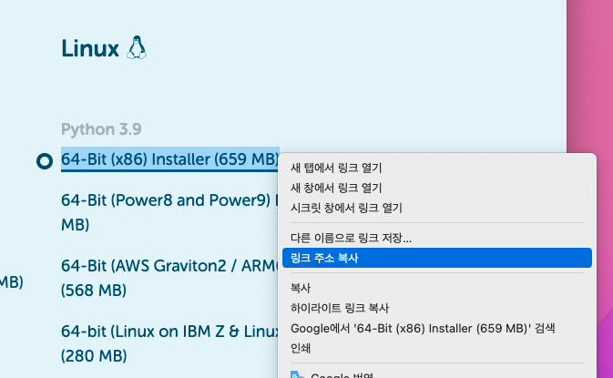Choose '복사' in the context menu
Image resolution: width=613 pixels, height=378 pixels.
click(x=437, y=288)
